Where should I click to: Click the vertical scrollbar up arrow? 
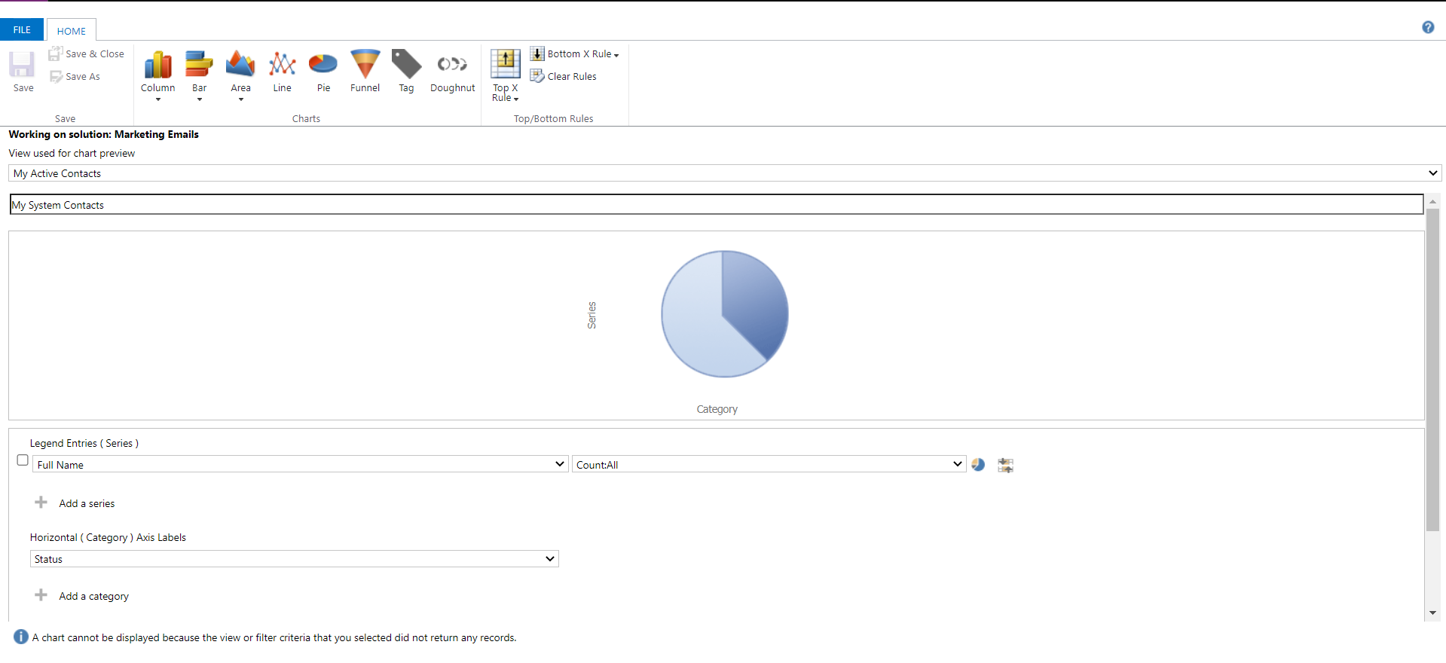pos(1432,202)
